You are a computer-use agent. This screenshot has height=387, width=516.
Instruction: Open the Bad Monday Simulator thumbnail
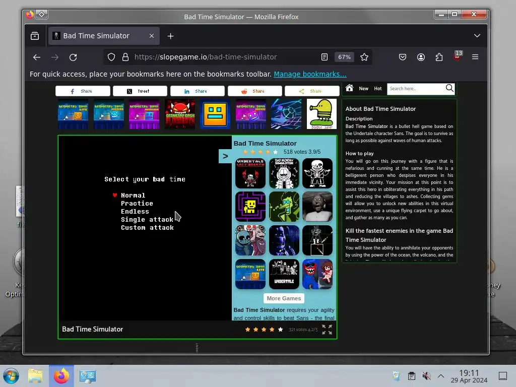pos(284,173)
